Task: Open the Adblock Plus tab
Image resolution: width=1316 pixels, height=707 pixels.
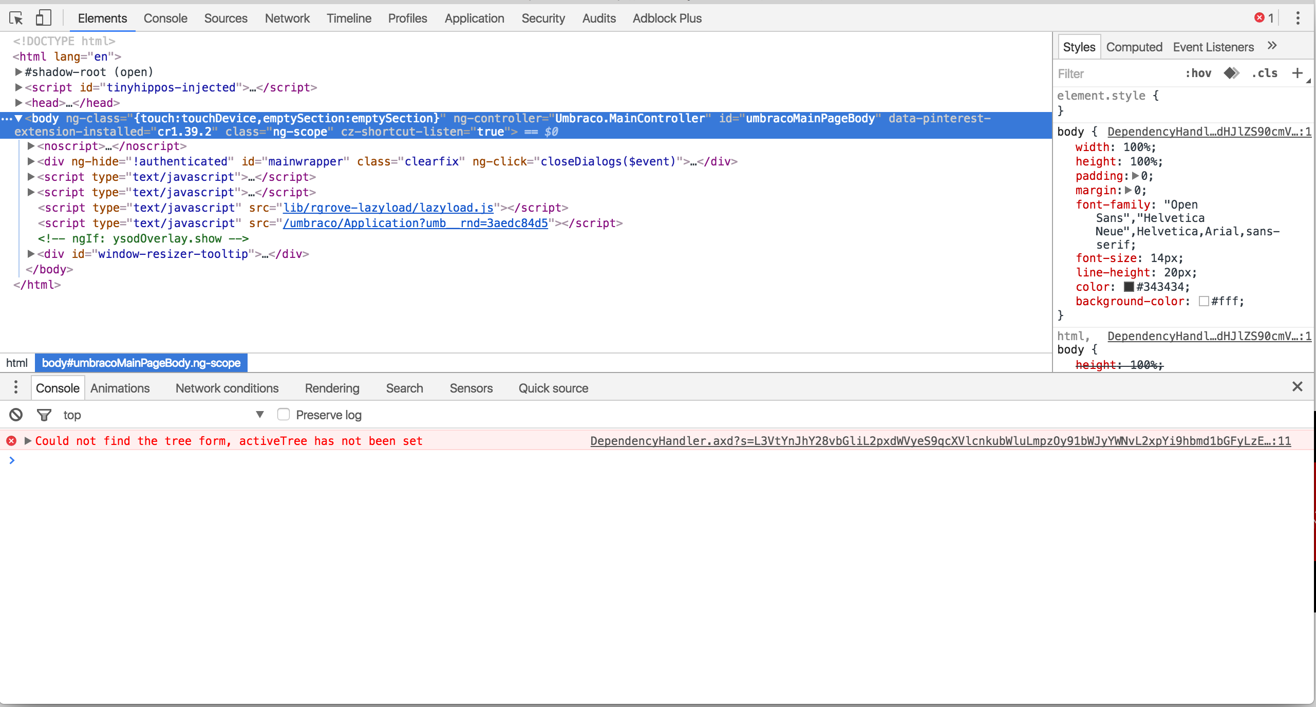Action: click(x=667, y=18)
